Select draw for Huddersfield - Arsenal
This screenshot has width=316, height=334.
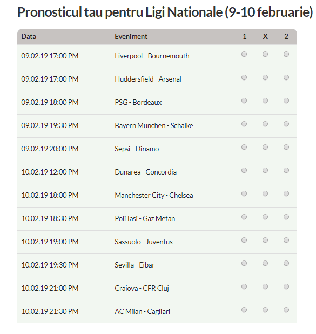(x=265, y=77)
